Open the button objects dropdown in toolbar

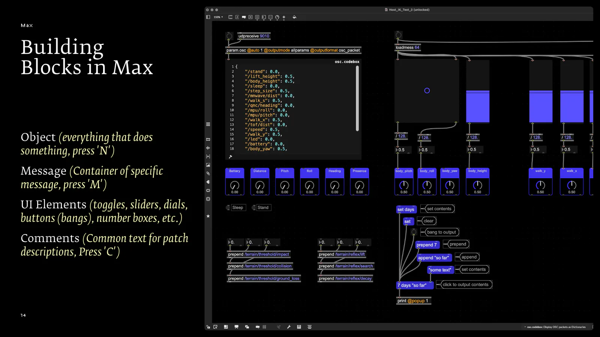pos(257,17)
